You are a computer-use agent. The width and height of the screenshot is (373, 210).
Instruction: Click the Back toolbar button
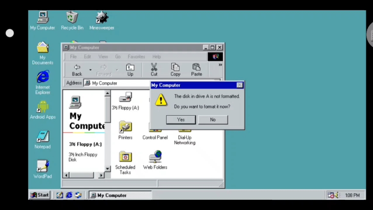click(77, 70)
